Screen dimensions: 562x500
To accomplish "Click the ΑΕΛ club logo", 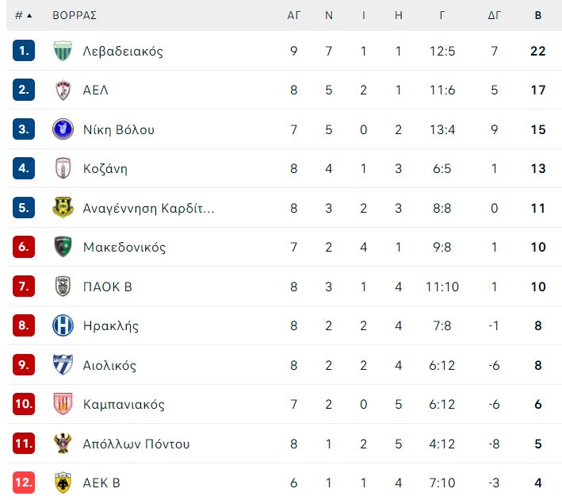I will [63, 90].
